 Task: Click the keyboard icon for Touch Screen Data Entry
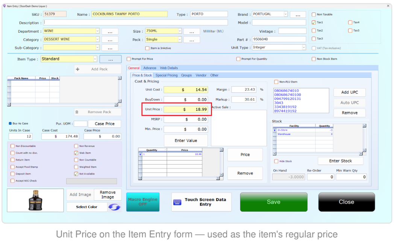(177, 202)
